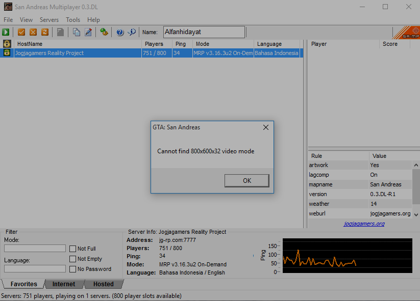The height and width of the screenshot is (301, 420).
Task: Sort by the Players column header
Action: click(157, 44)
